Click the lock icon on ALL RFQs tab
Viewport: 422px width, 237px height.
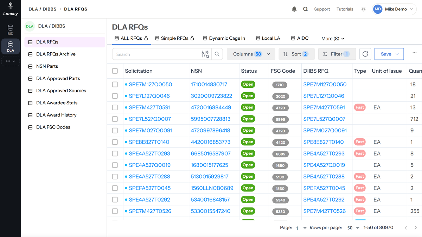click(x=146, y=38)
